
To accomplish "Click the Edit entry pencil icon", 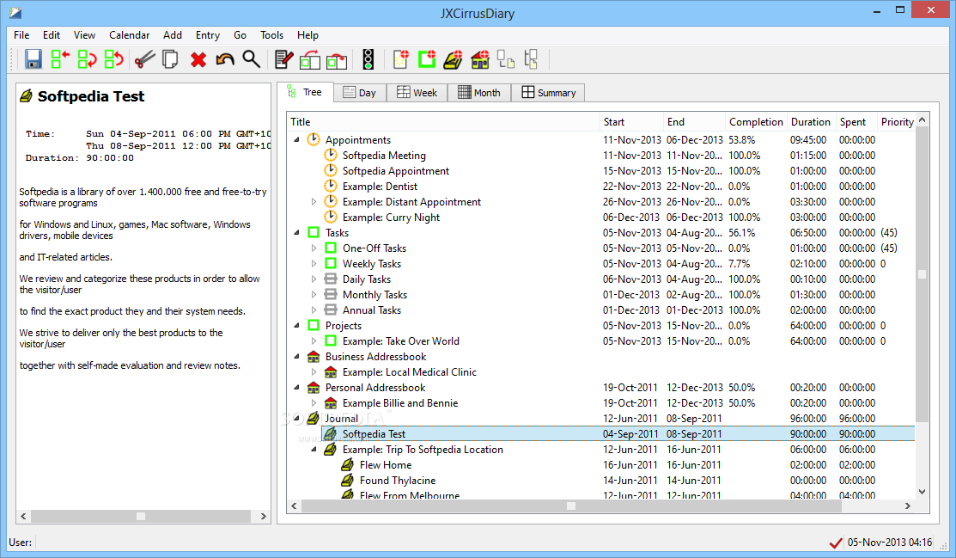I will click(x=283, y=59).
